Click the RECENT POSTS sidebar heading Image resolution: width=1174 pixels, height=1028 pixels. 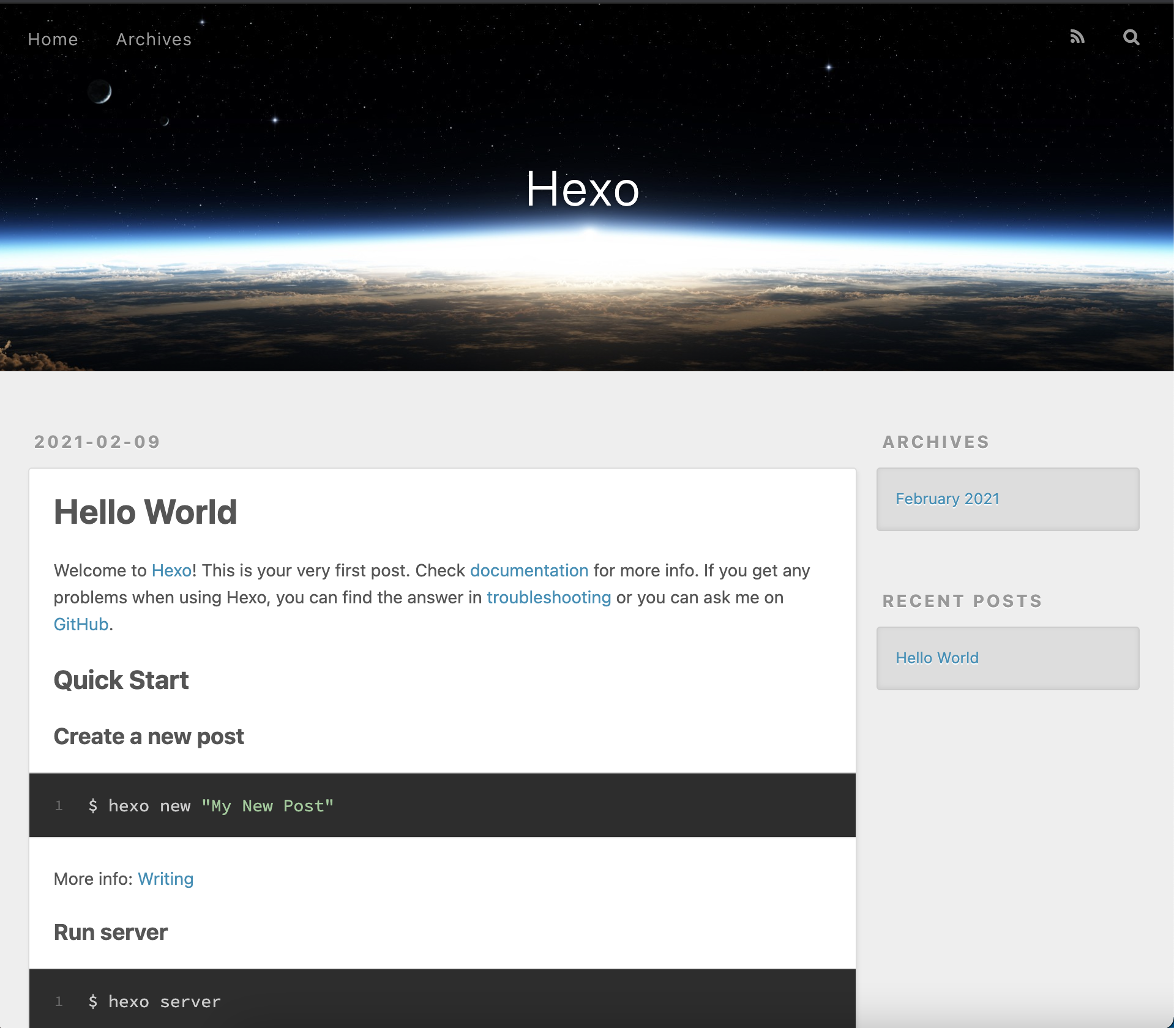pyautogui.click(x=962, y=601)
